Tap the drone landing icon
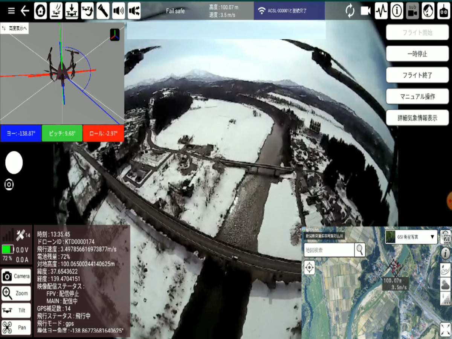This screenshot has width=452, height=339. 72,11
